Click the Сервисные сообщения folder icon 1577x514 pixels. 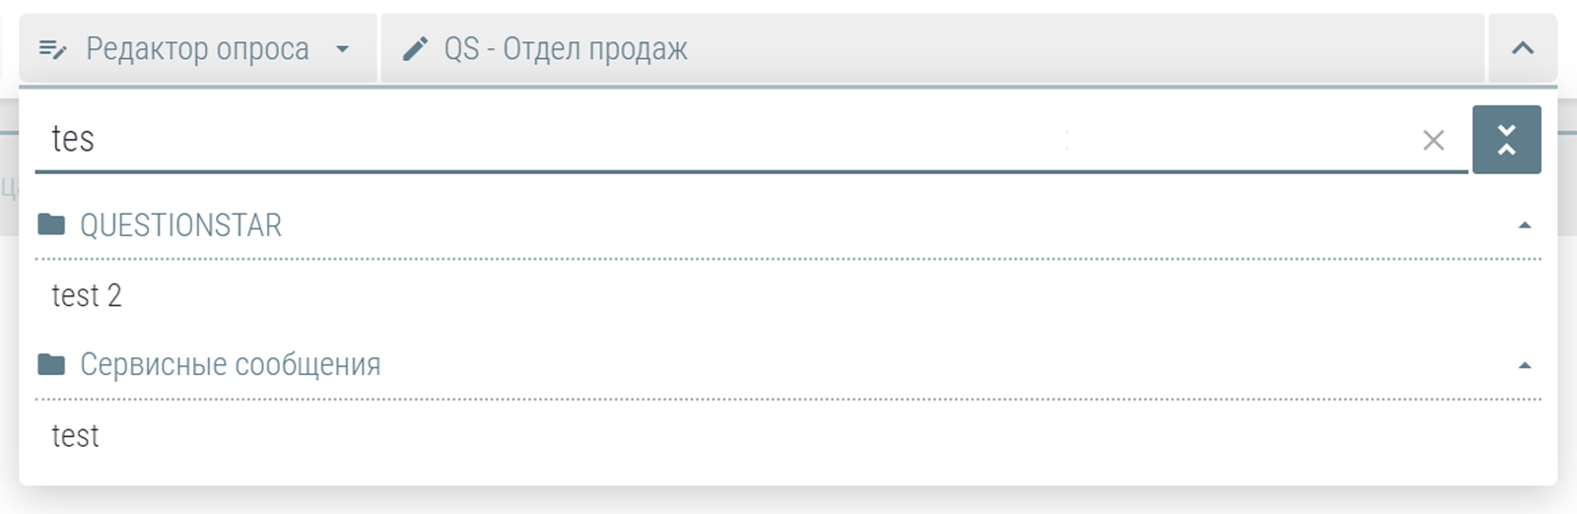click(x=51, y=364)
